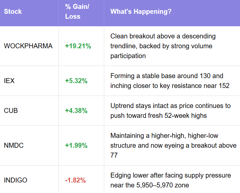Click the Stock column header
Image resolution: width=240 pixels, height=193 pixels.
tap(13, 11)
